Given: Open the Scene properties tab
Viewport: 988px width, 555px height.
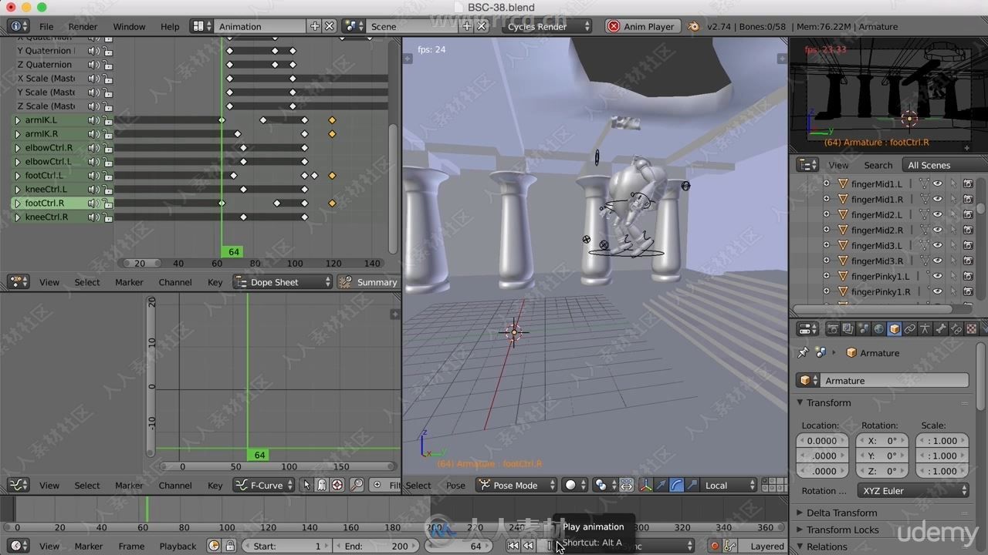Looking at the screenshot, I should pyautogui.click(x=863, y=329).
